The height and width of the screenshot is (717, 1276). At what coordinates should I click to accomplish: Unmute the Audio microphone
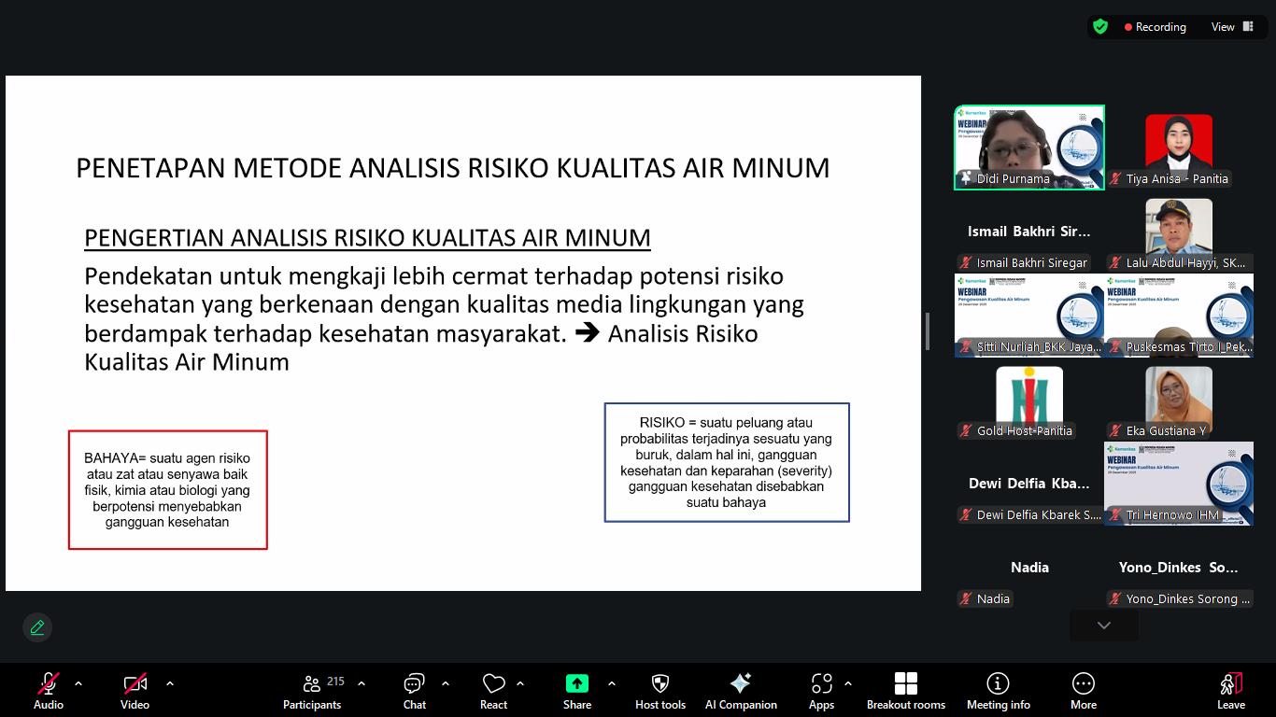(49, 691)
